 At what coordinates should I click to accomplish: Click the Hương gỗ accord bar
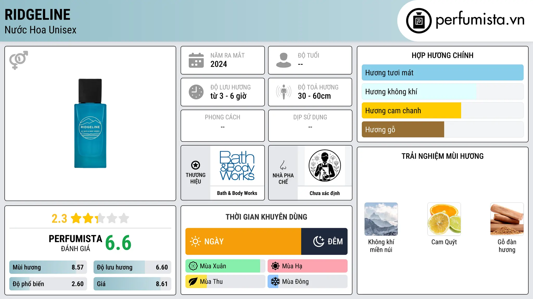pos(443,130)
